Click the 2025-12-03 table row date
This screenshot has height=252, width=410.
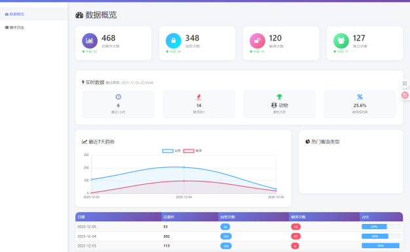tap(87, 245)
